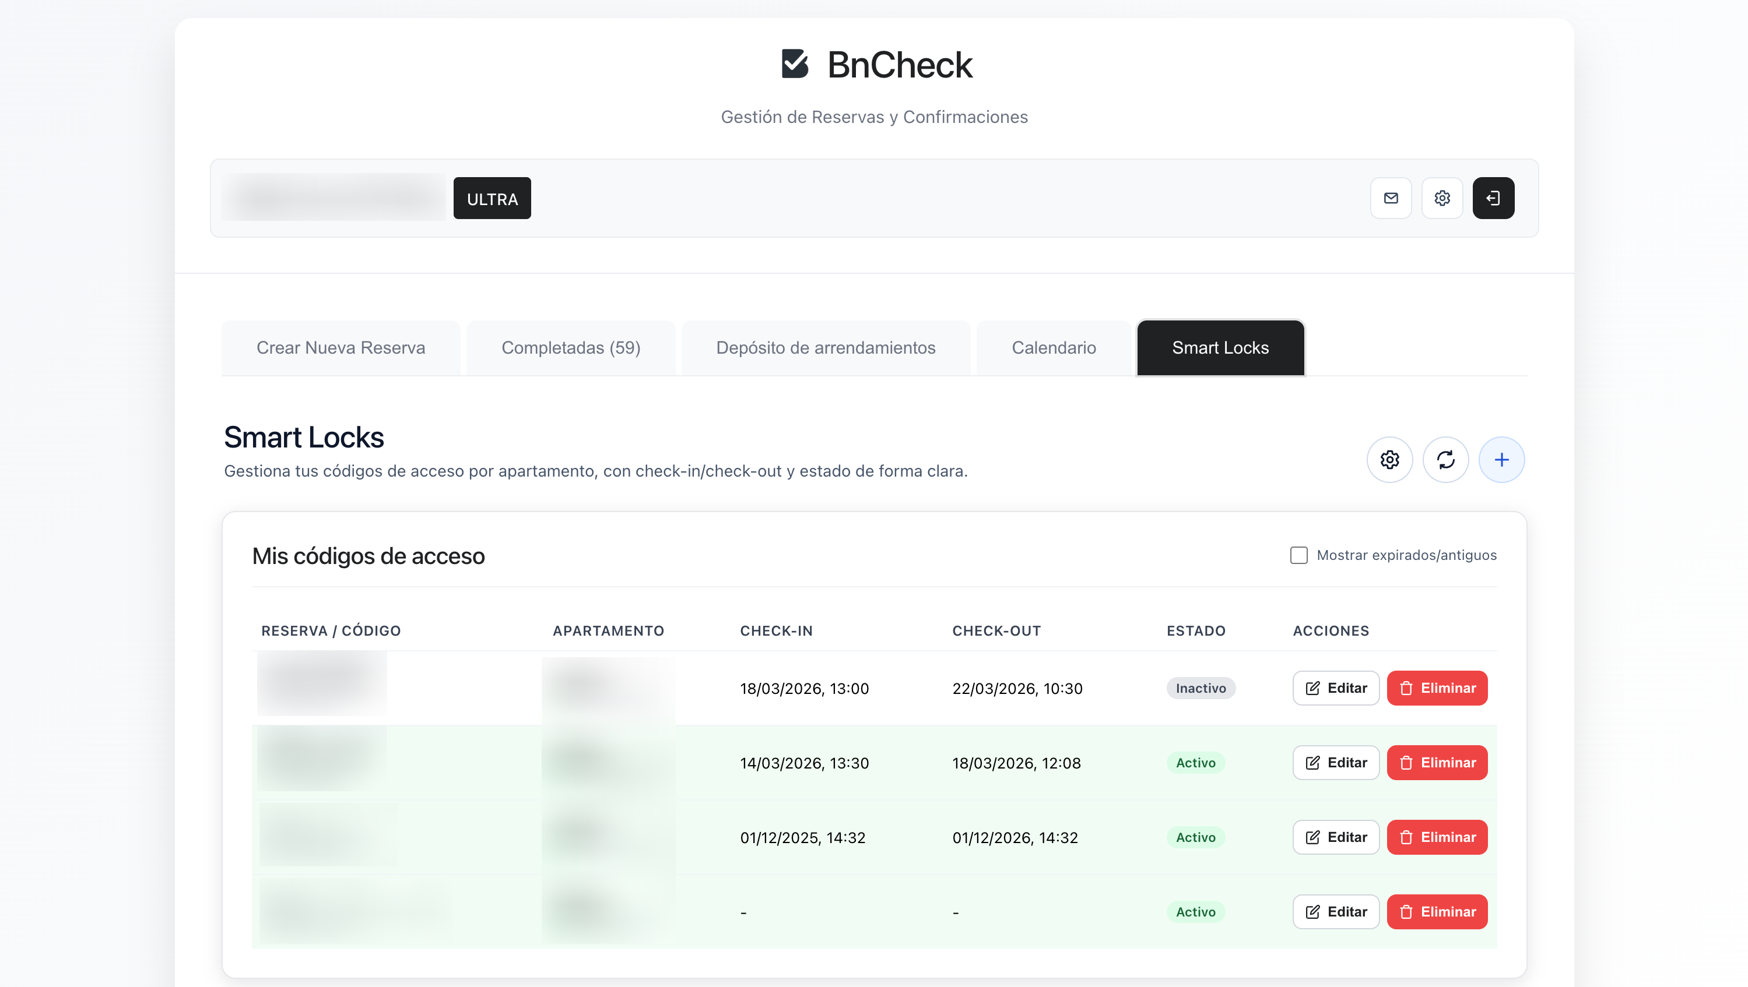Open Depósito de arrendamientos tab
1748x987 pixels.
click(x=826, y=348)
